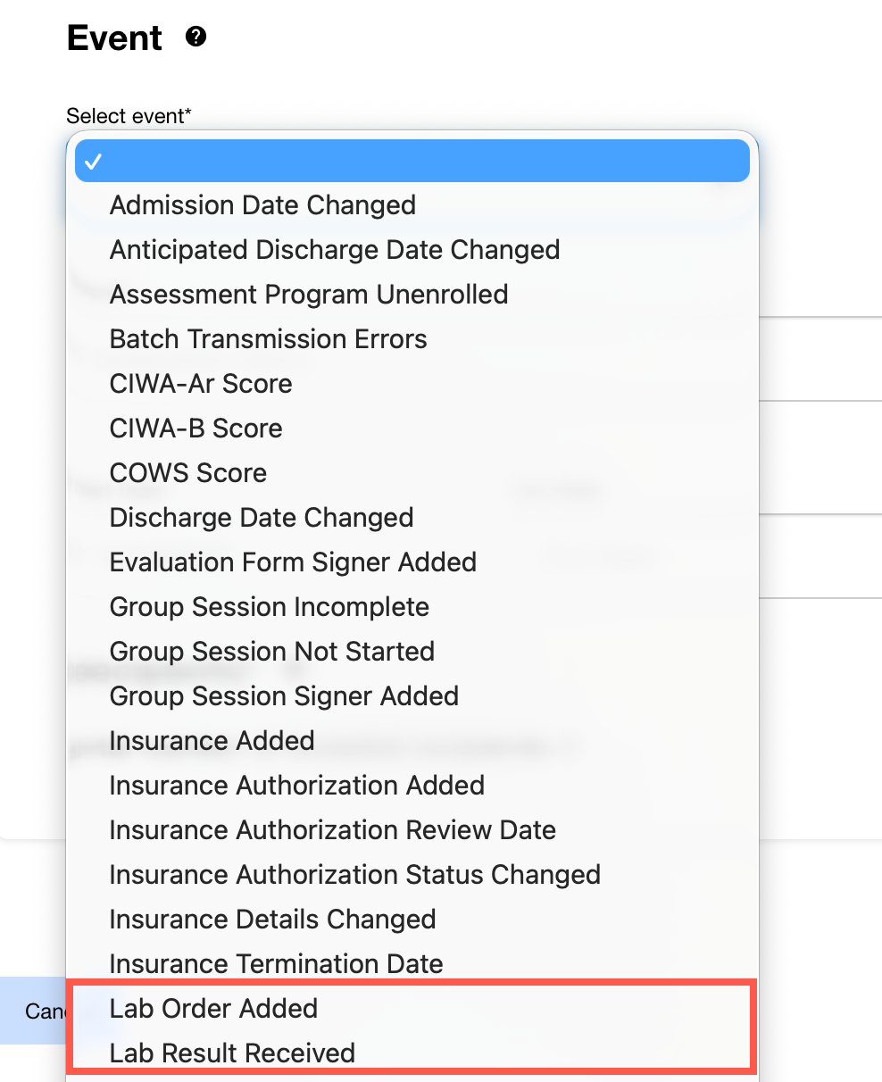
Task: Click the help question mark icon beside Event
Action: (x=196, y=37)
